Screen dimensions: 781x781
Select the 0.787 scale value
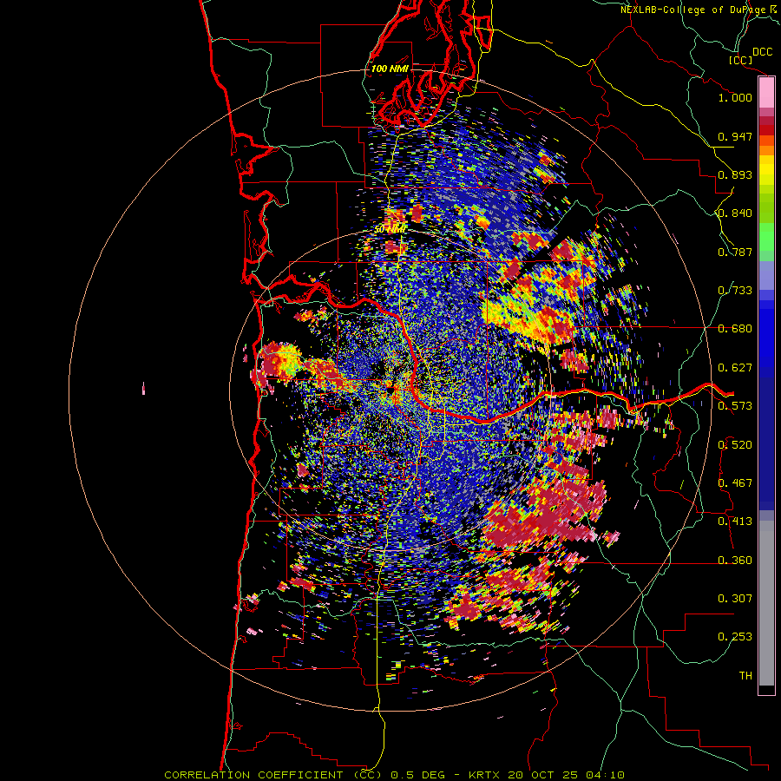tap(735, 252)
